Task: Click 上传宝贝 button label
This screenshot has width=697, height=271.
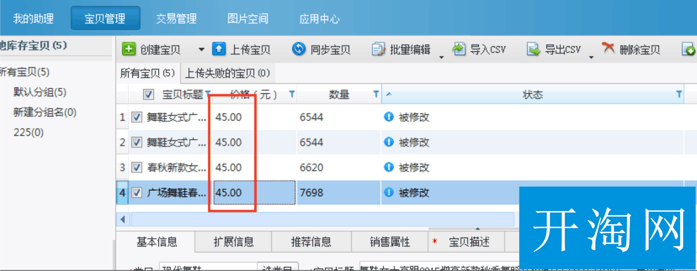Action: [x=250, y=49]
